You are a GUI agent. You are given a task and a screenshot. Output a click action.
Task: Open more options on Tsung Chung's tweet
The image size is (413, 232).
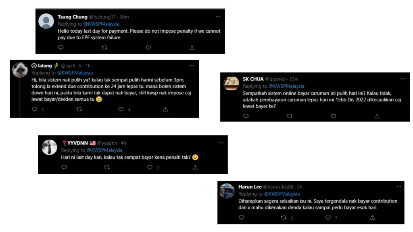(218, 17)
